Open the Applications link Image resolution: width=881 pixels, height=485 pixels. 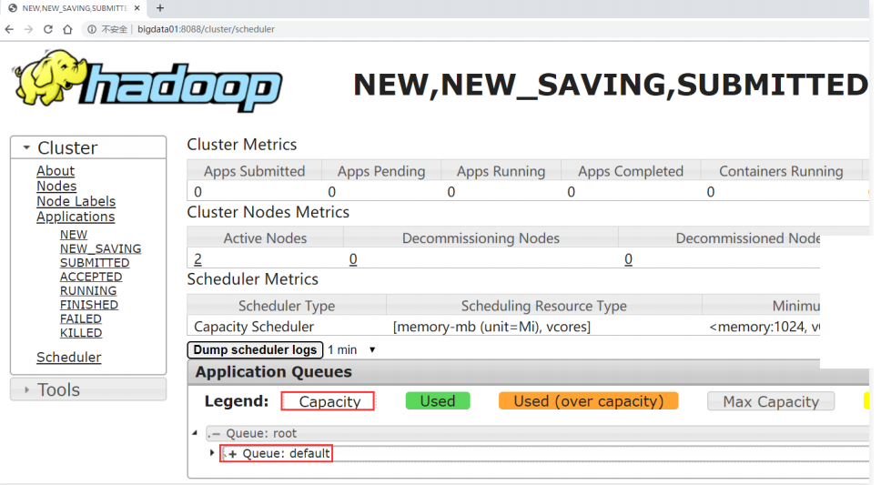(x=76, y=217)
